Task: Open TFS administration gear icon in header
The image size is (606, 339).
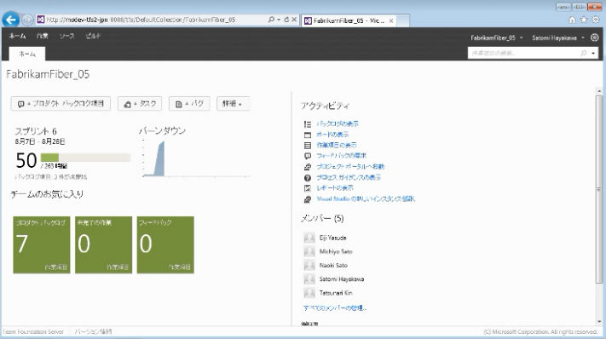Action: [594, 37]
